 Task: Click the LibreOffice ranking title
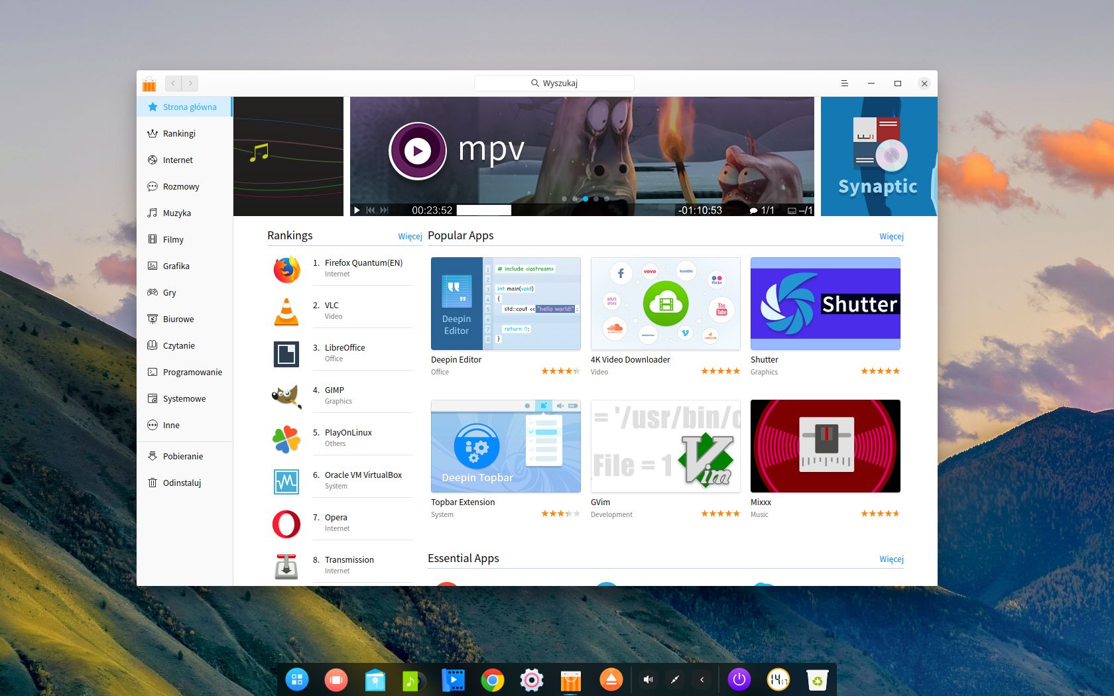coord(345,348)
